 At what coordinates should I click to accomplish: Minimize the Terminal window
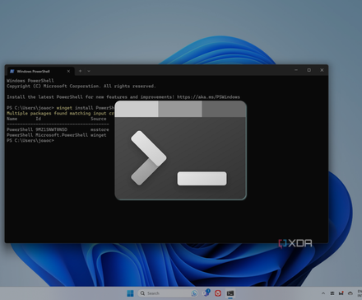tap(296, 70)
